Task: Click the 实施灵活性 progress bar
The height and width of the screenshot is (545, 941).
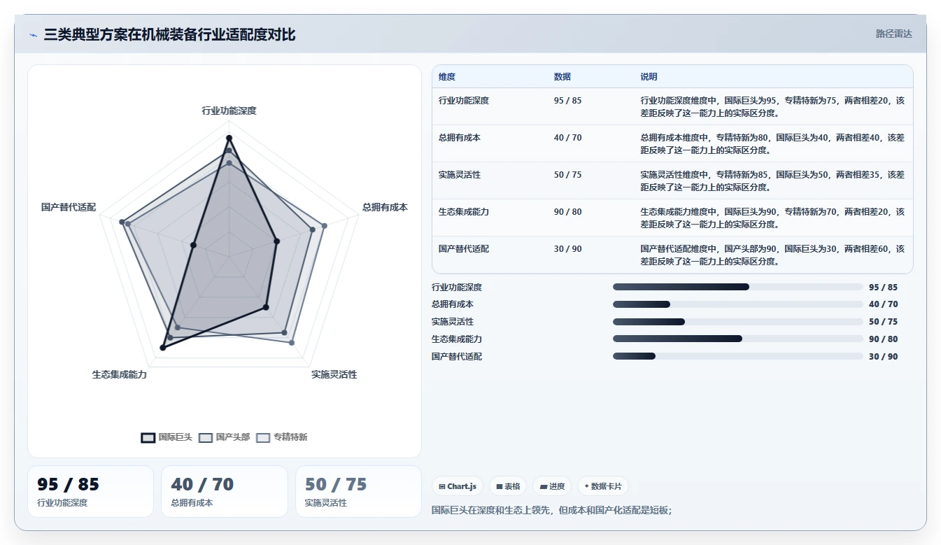Action: click(737, 322)
